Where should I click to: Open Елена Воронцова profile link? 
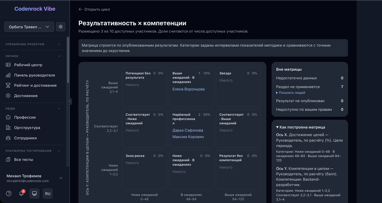pos(188,89)
